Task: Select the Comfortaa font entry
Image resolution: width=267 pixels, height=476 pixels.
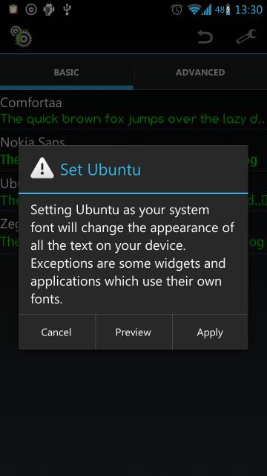Action: point(133,111)
